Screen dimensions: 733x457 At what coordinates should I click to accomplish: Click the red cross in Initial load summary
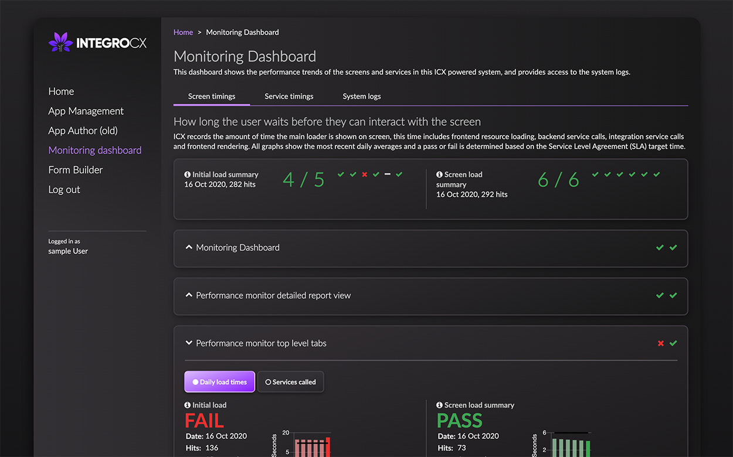coord(364,175)
